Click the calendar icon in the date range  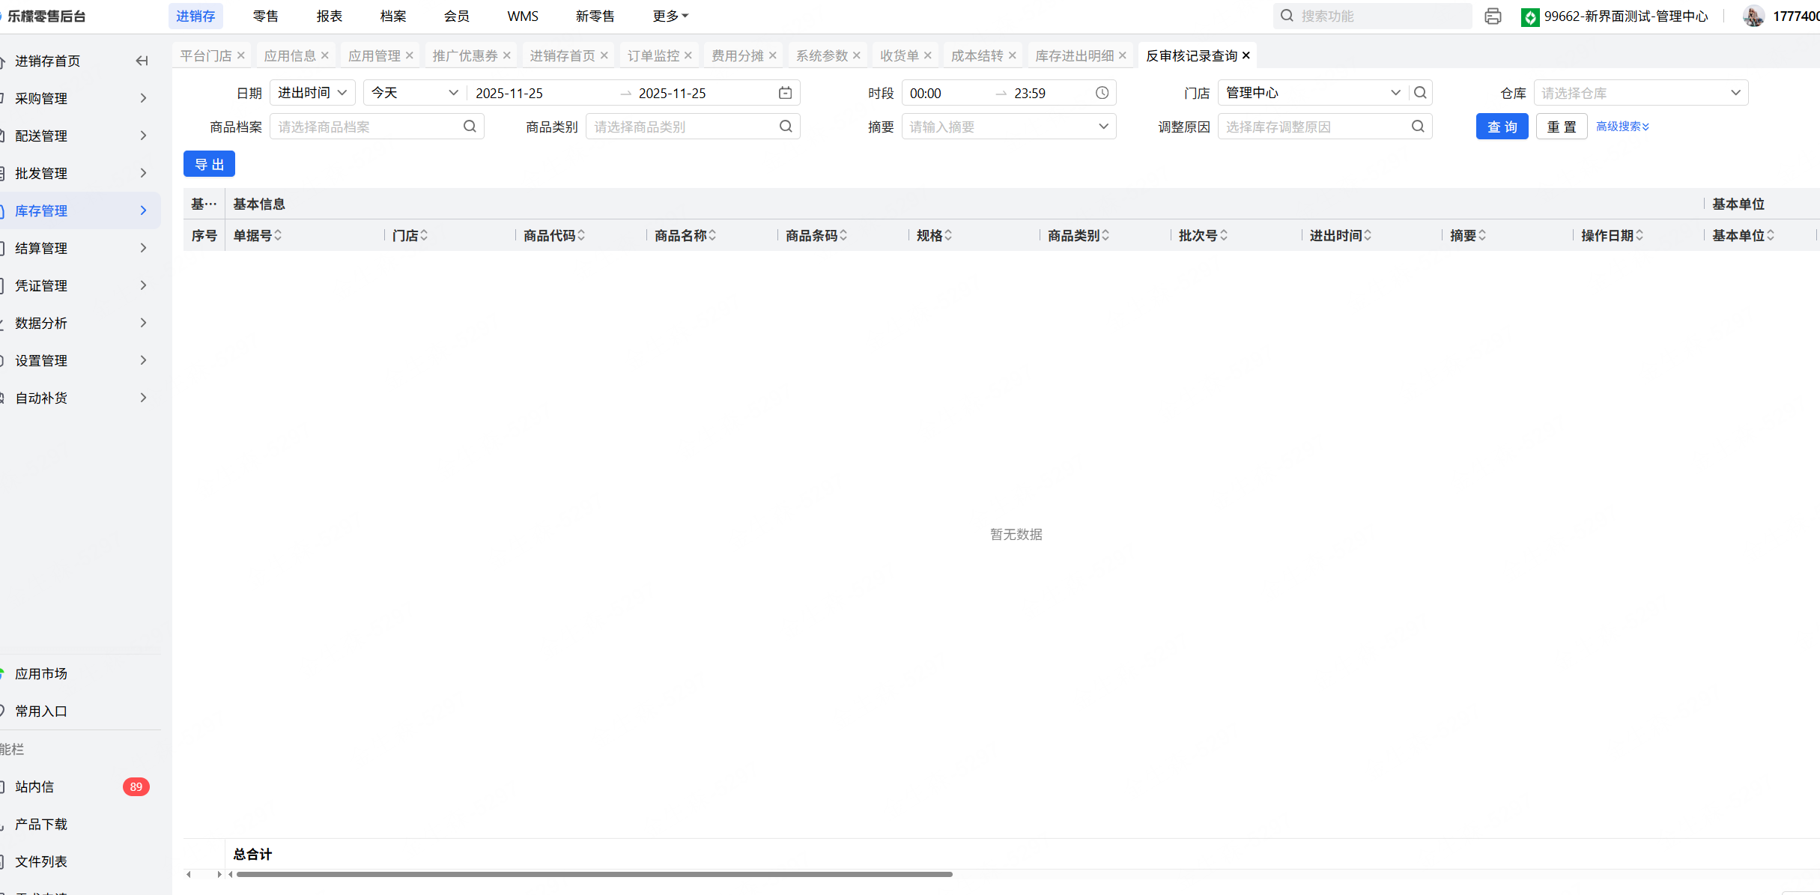(785, 93)
